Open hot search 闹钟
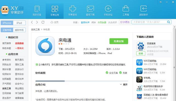Screen dimensions: 176x101 (x=94, y=22)
